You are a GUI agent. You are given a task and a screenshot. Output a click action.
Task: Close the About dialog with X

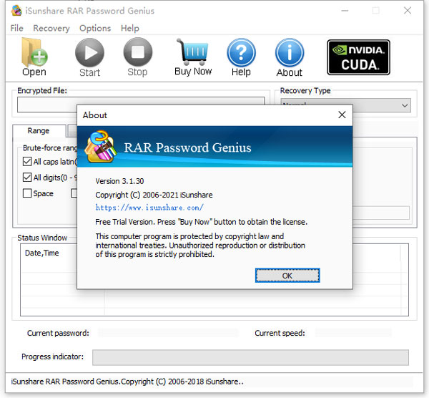(x=342, y=115)
